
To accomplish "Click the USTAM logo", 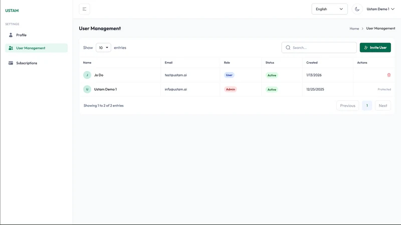I will pos(12,10).
